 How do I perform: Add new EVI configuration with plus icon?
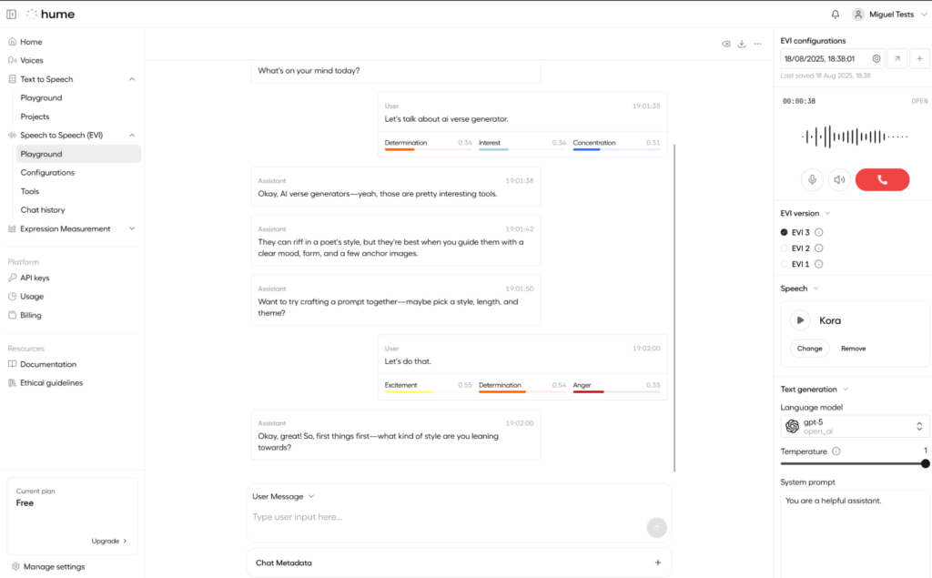coord(919,59)
